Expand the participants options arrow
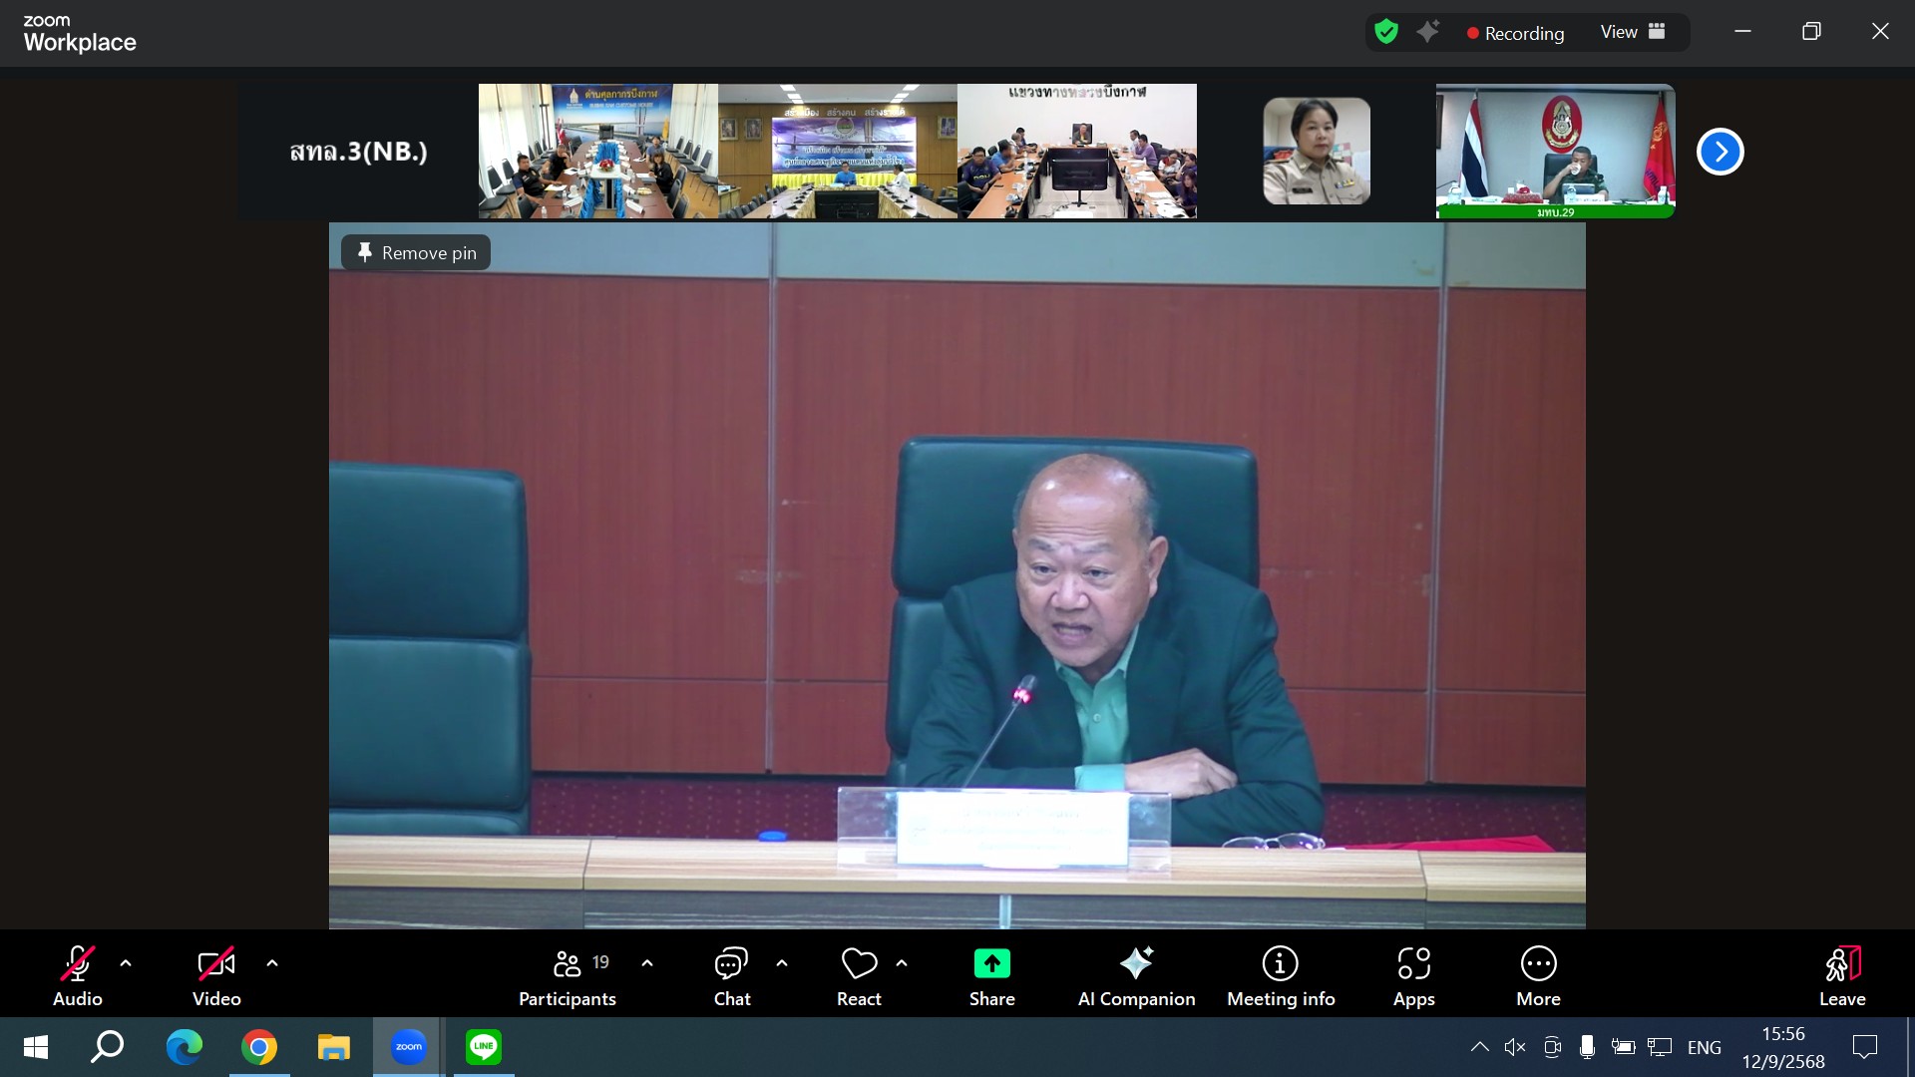This screenshot has width=1915, height=1077. (x=647, y=963)
